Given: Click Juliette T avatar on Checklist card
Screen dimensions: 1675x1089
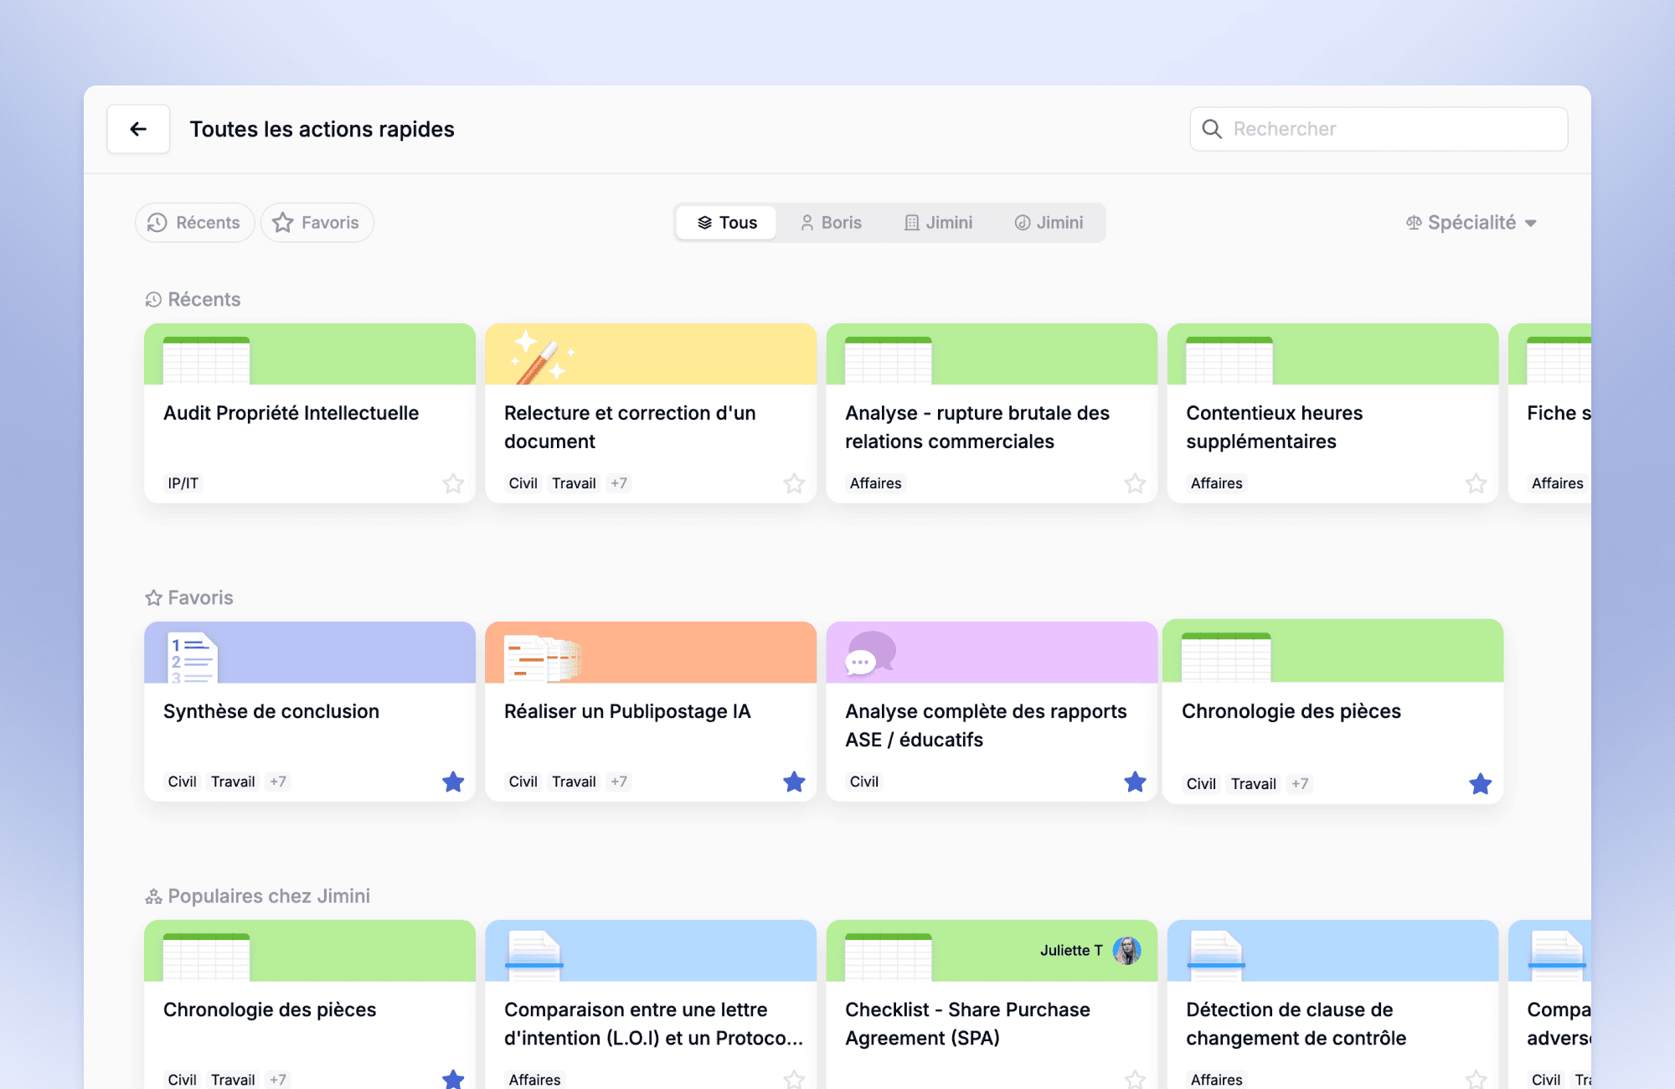Looking at the screenshot, I should point(1126,950).
